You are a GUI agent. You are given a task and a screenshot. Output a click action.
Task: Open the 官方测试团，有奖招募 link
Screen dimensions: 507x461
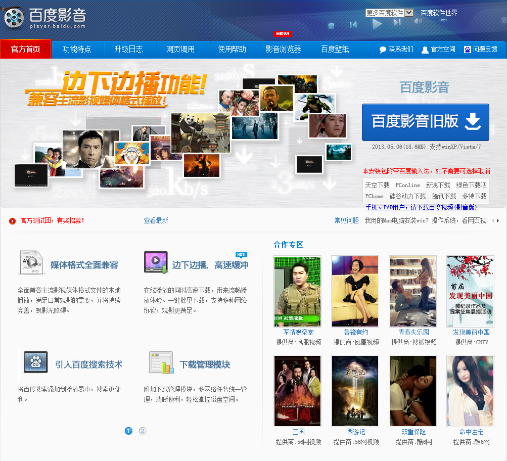click(52, 221)
